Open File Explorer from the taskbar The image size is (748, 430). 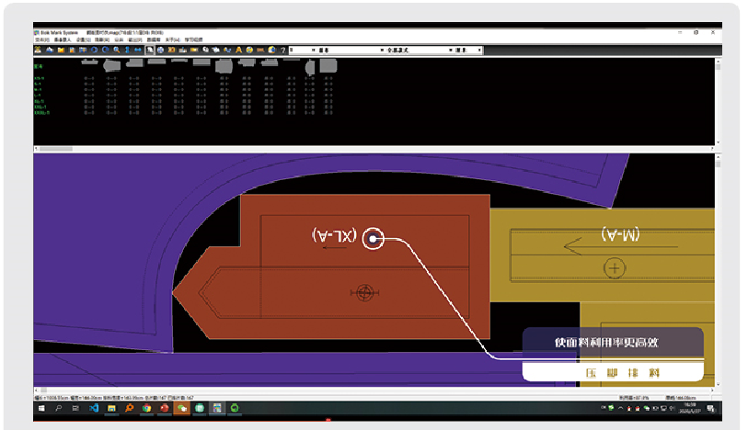click(x=111, y=407)
